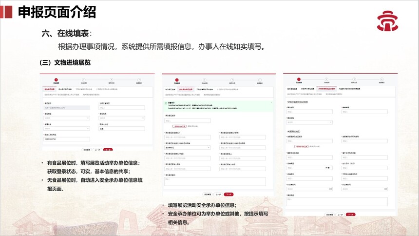Click exhibit quantity input with 件/套 unit
Screen dimensions: 419x236
pyautogui.click(x=309, y=168)
